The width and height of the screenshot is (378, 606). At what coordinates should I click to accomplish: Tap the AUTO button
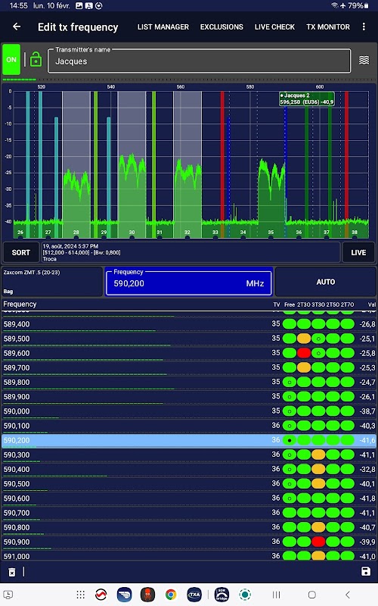[x=326, y=282]
